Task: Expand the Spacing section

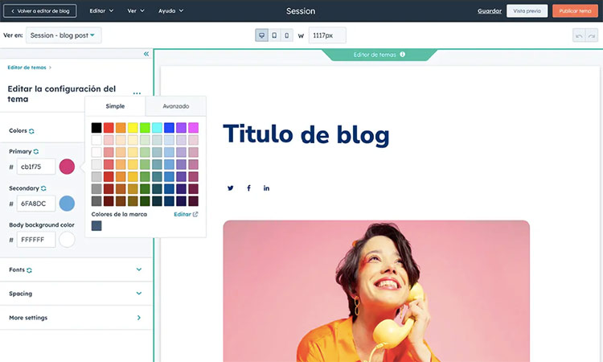Action: (x=76, y=294)
